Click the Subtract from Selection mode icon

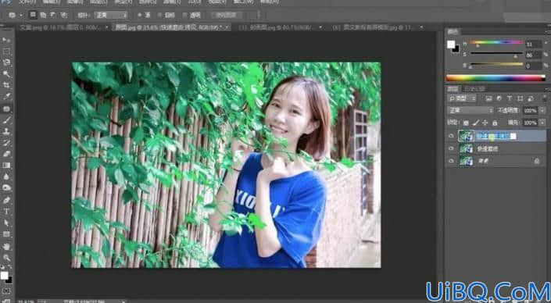[x=53, y=15]
